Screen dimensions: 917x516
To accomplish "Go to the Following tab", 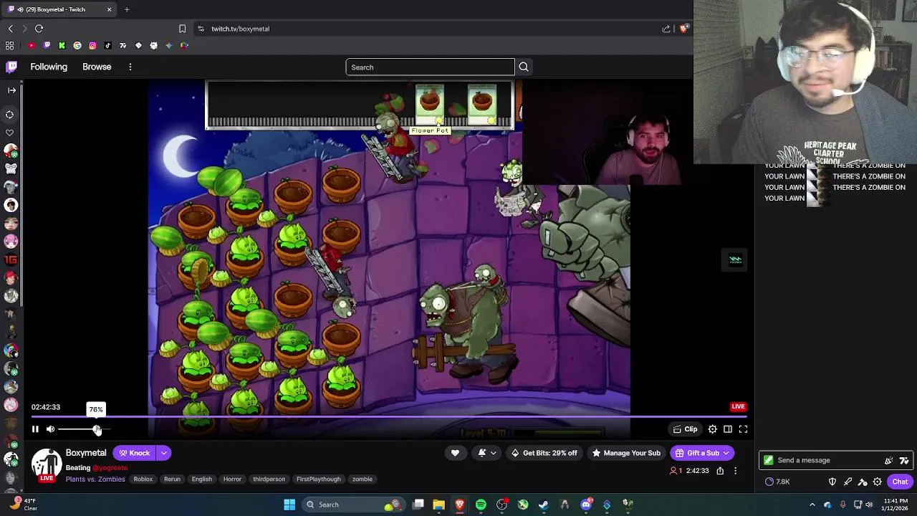I will pos(49,67).
